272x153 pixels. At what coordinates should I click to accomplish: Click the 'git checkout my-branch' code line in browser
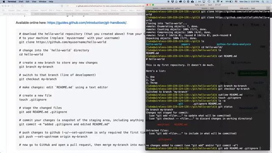tap(38, 79)
